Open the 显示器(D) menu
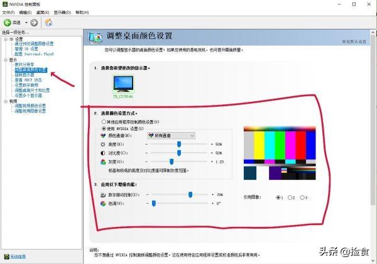Viewport: 377px width, 264px height. [62, 13]
